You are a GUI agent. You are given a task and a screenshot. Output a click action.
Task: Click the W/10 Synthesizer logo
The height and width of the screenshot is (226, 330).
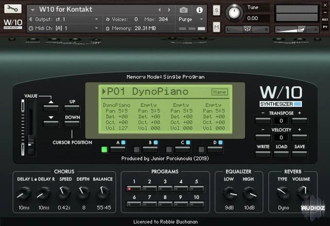(281, 97)
